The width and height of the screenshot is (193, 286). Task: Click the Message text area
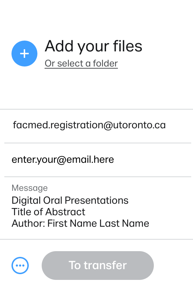coord(98,208)
